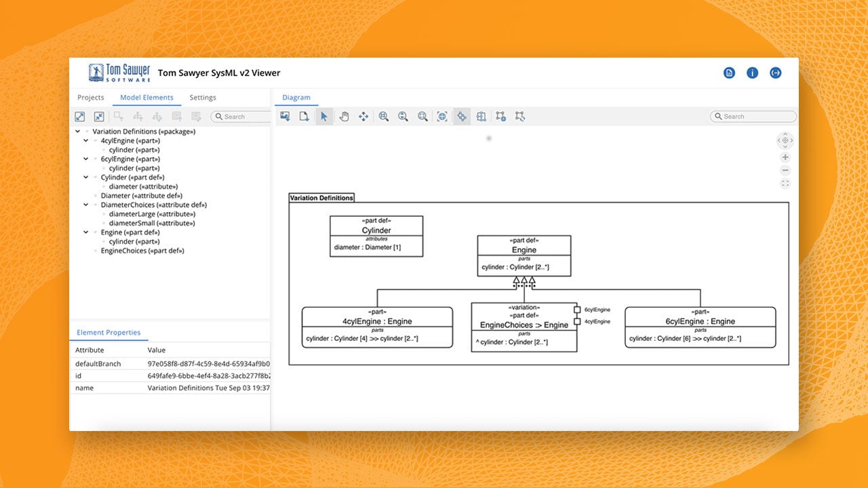The image size is (868, 488).
Task: Click the canvas pan navigation control
Action: click(x=785, y=140)
